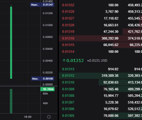Screen dimensions: 142x120
Task: Click the green up-arrow beside 0.01312
Action: click(64, 60)
